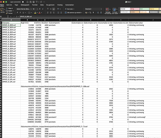Click the Bryt tekst button
Screen dimensions: 161x138
coord(69,9)
